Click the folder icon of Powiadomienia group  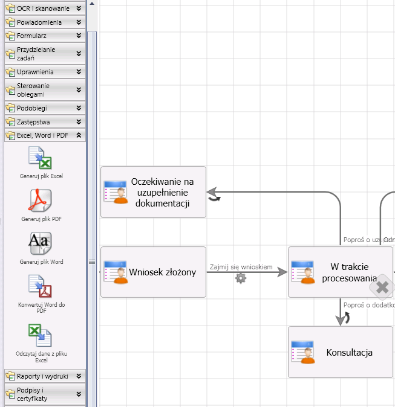[x=10, y=22]
